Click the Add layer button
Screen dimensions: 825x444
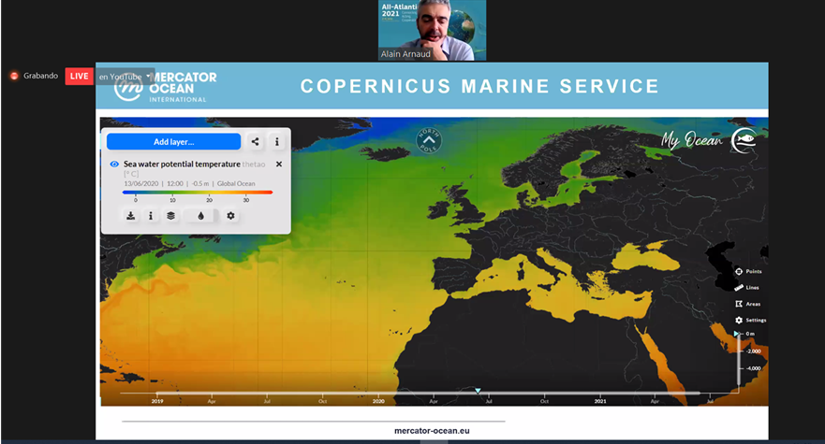tap(173, 142)
